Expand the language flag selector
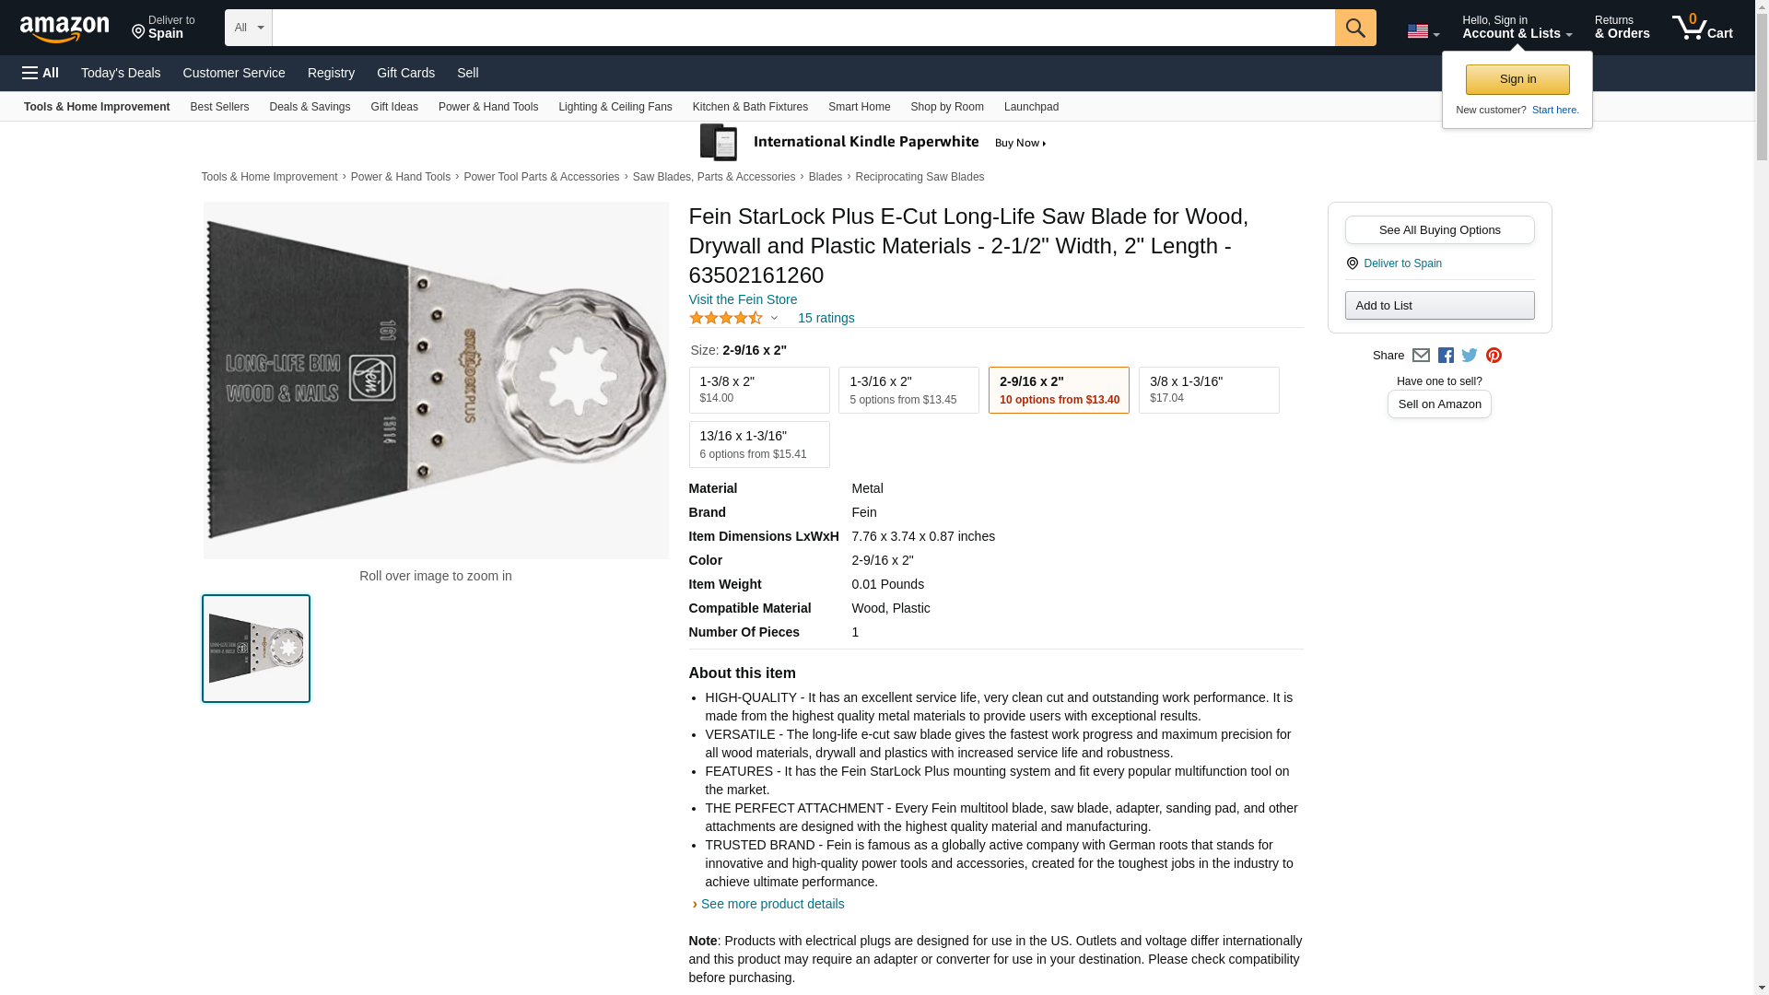This screenshot has height=995, width=1769. 1423,31
